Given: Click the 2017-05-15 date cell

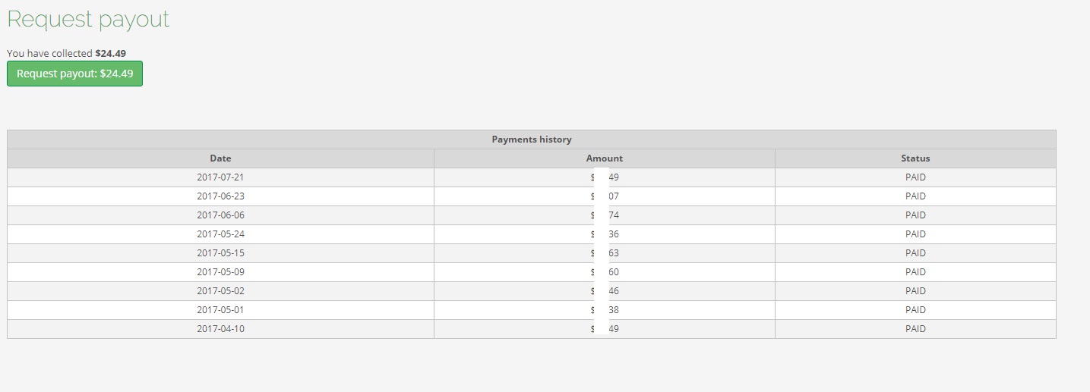Looking at the screenshot, I should click(220, 253).
